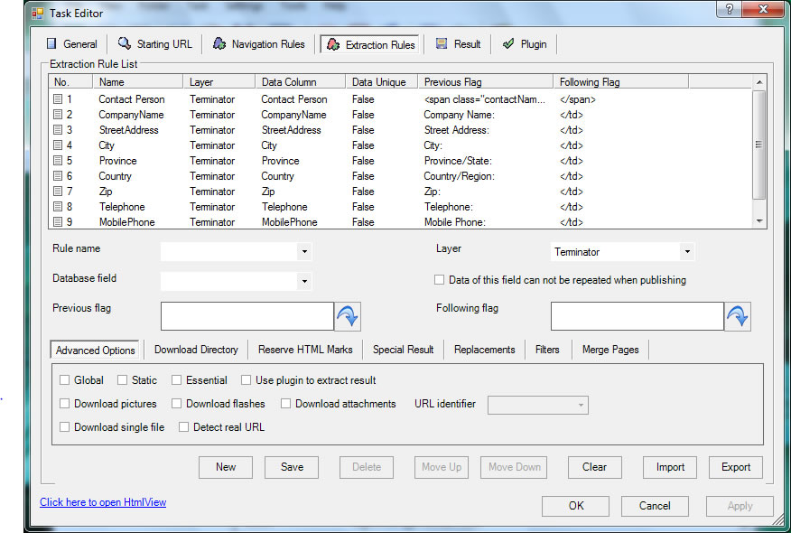Click the Cancel button
The height and width of the screenshot is (533, 791).
[655, 506]
